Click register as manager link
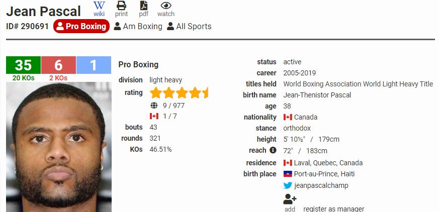Viewport: 439px width, 212px height. pyautogui.click(x=334, y=209)
